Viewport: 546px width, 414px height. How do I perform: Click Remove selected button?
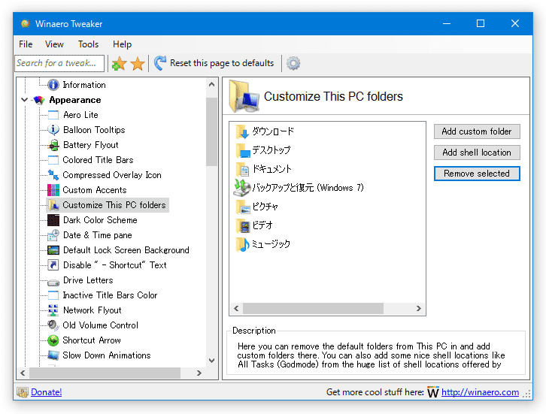(x=477, y=174)
